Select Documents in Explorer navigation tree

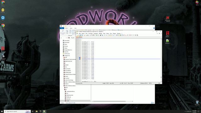click(x=67, y=40)
